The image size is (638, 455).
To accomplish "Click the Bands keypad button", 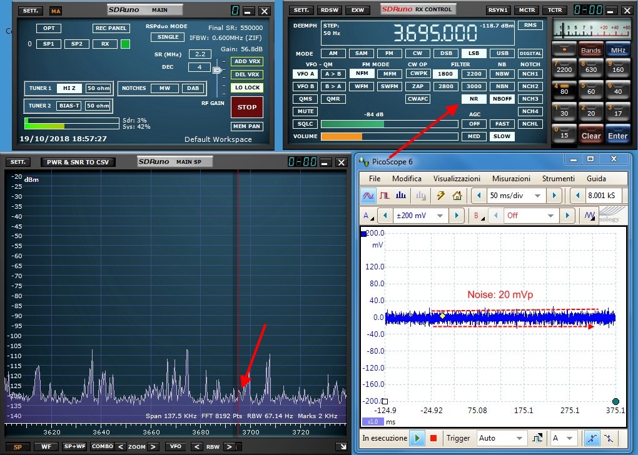I will 590,49.
